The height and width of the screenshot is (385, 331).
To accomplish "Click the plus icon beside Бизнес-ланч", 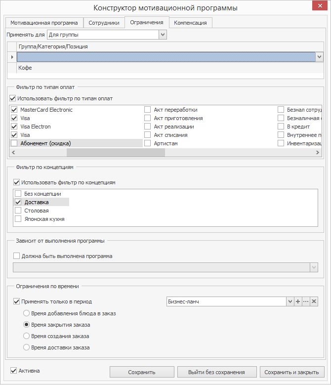I will 298,301.
